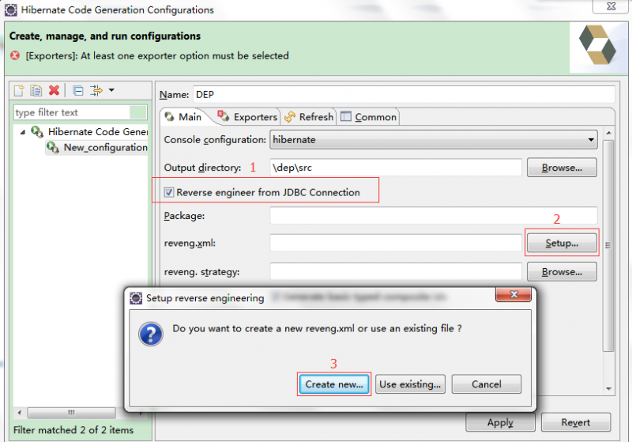
Task: Click the Name input field
Action: [403, 94]
